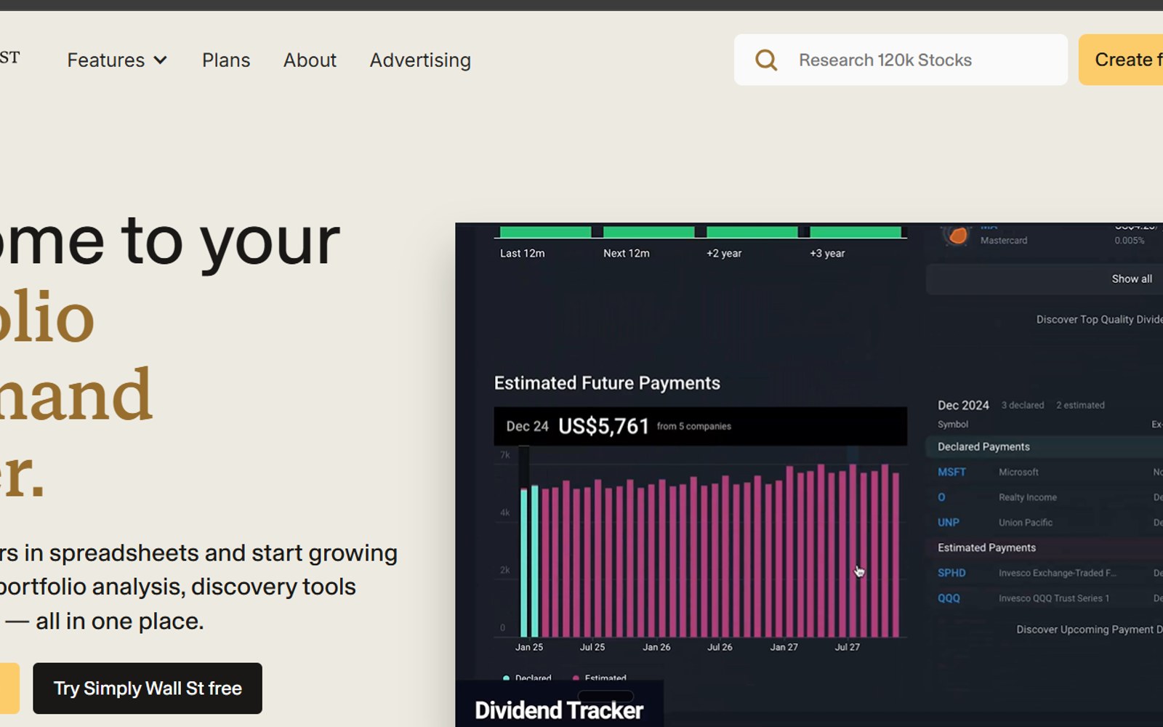The image size is (1163, 727).
Task: Click the Next 12m green bar
Action: (x=648, y=232)
